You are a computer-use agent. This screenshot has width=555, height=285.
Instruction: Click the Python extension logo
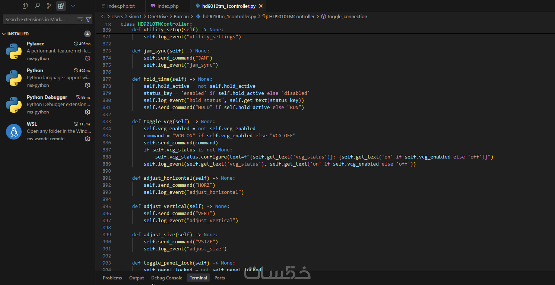[x=14, y=78]
